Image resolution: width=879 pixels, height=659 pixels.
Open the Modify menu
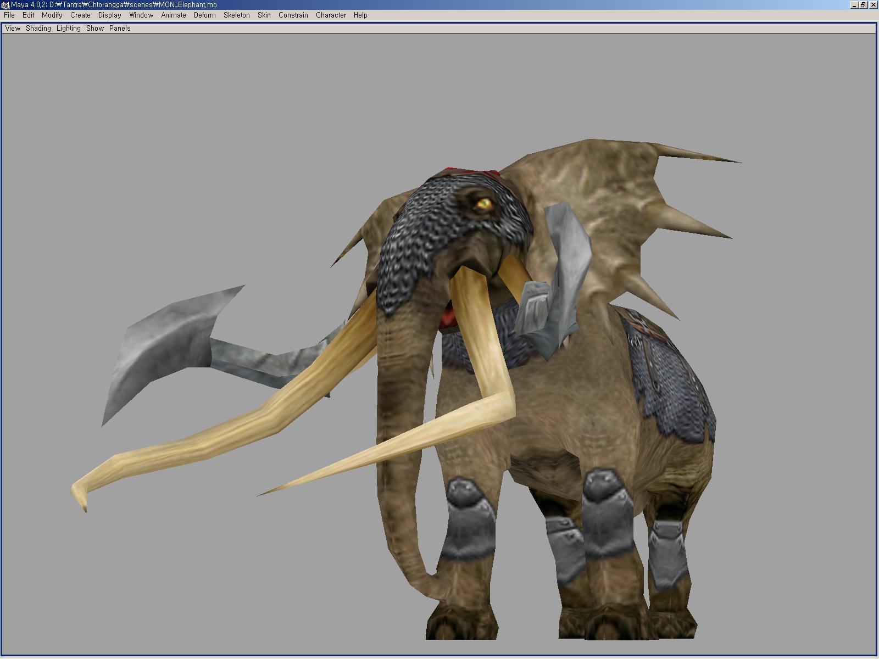(52, 15)
